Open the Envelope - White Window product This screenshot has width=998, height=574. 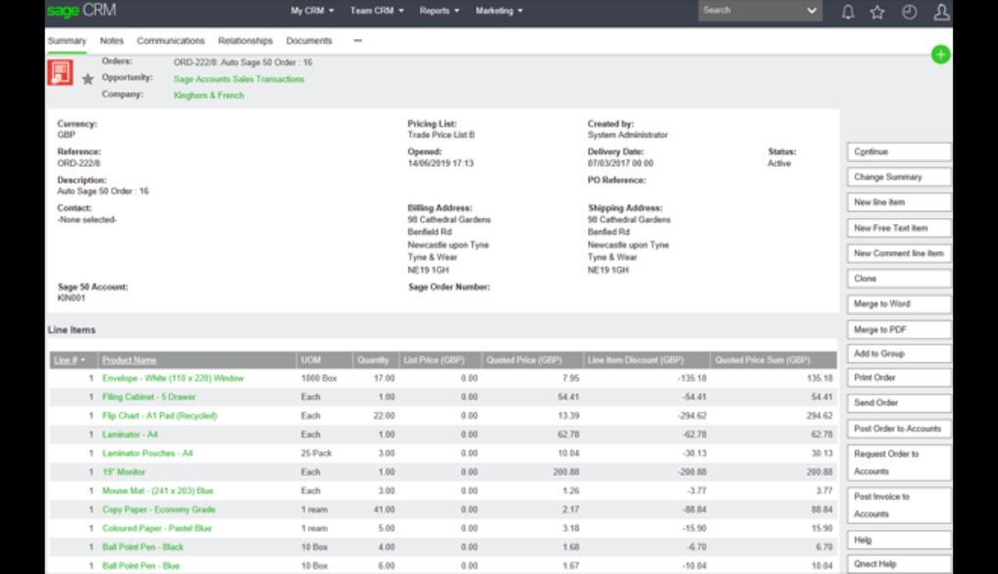pos(173,378)
